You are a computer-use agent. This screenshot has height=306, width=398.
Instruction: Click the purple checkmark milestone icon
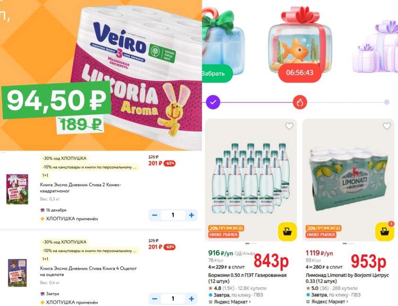(213, 102)
